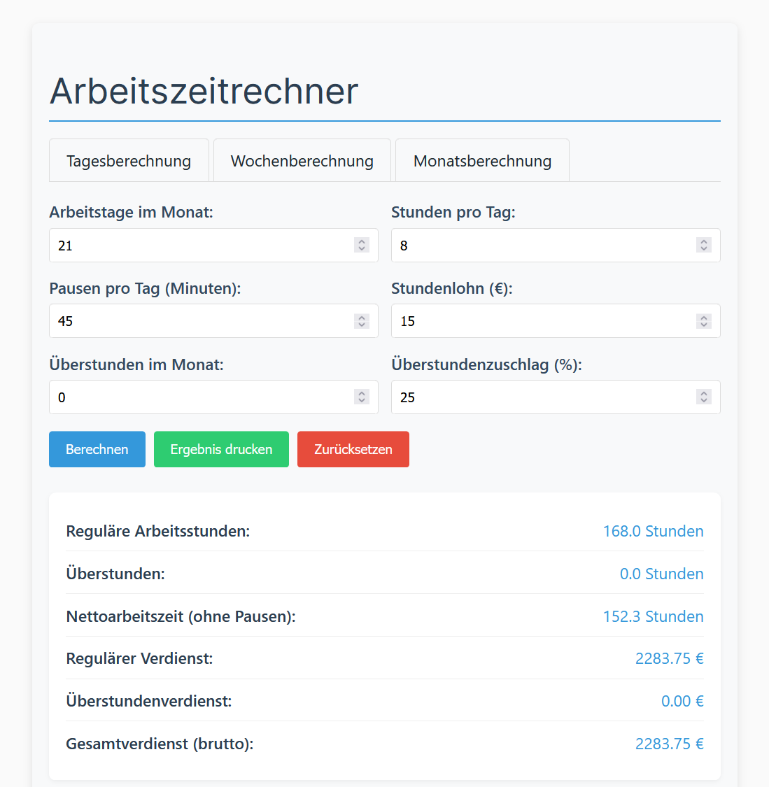Click the 168.0 Stunden result value
The width and height of the screenshot is (769, 787).
click(x=653, y=531)
